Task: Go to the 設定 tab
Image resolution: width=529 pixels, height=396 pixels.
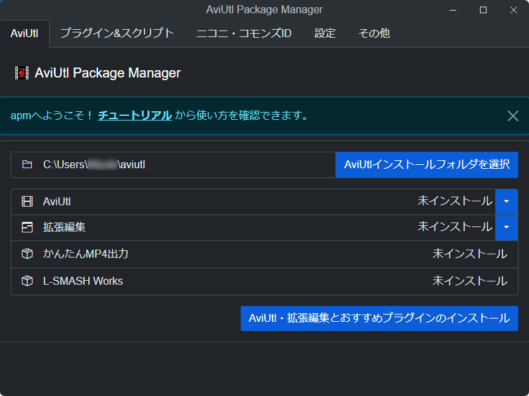Action: (325, 33)
